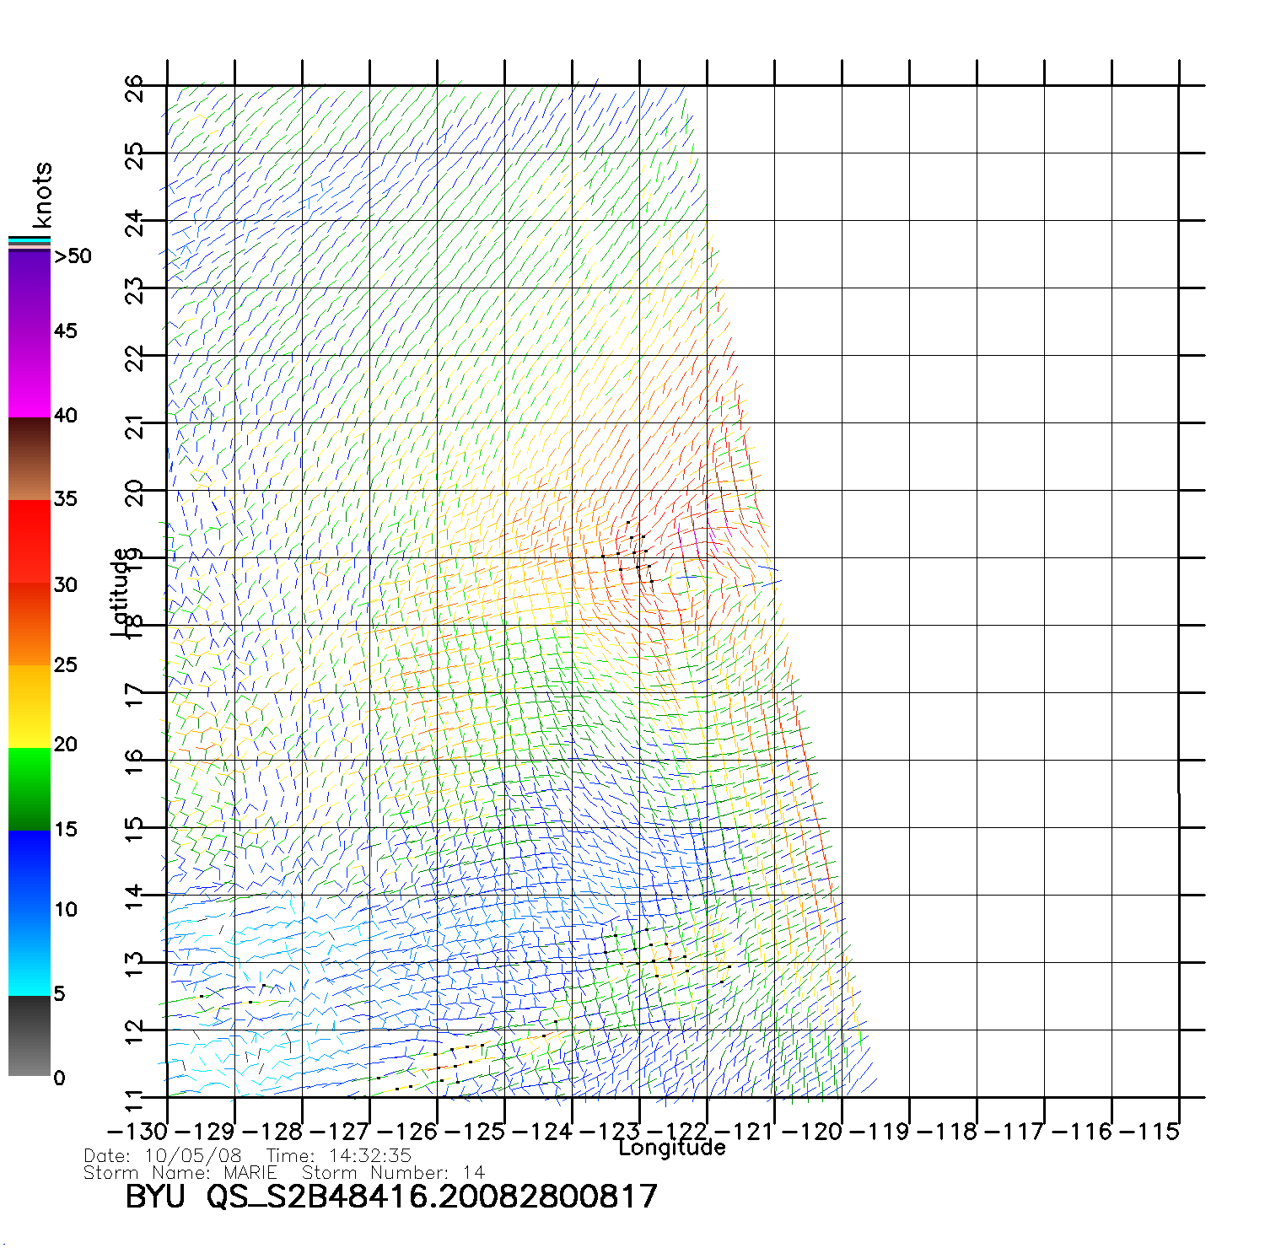
Task: Click the Time 14:32:35 text
Action: 338,1155
